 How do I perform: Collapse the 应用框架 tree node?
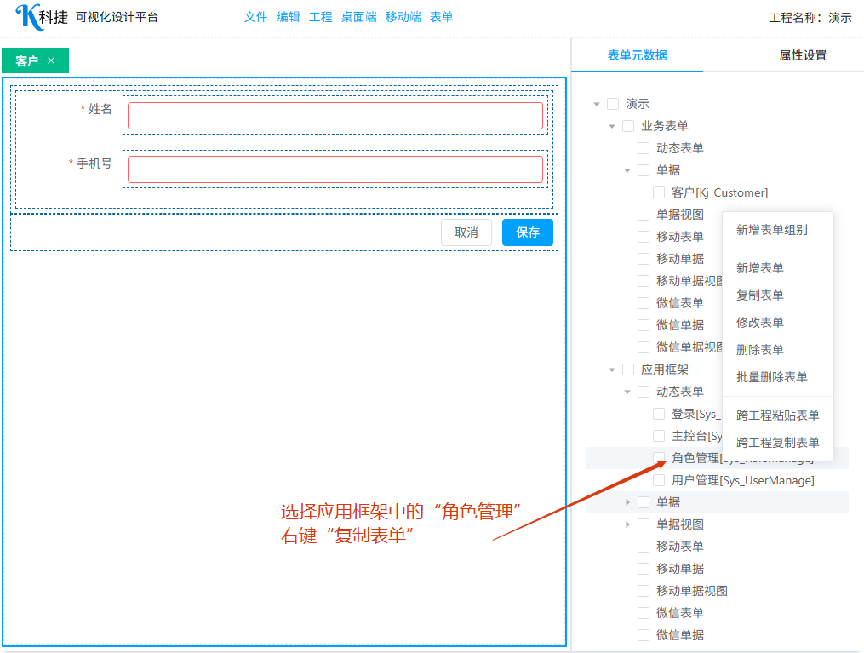point(612,369)
